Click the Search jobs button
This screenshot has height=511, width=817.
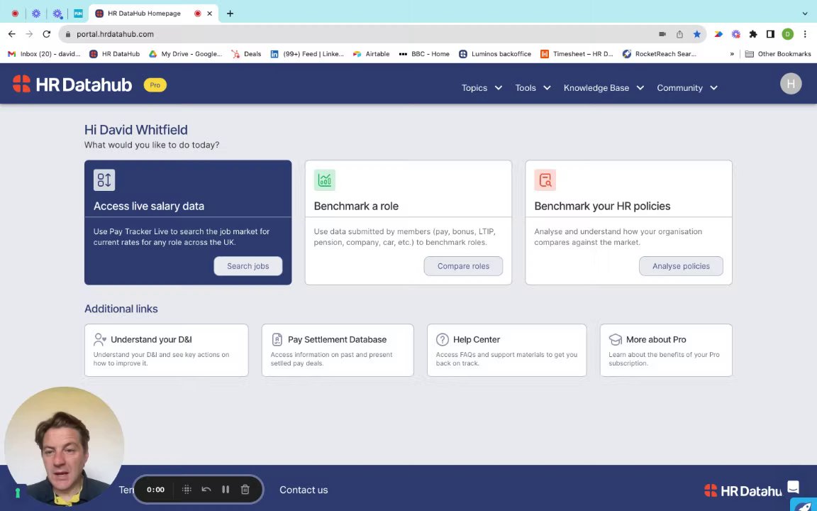[x=248, y=266]
